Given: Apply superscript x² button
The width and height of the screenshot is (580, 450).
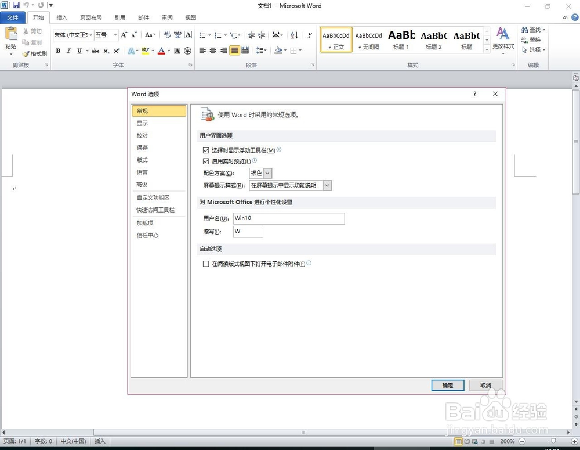Looking at the screenshot, I should tap(117, 51).
